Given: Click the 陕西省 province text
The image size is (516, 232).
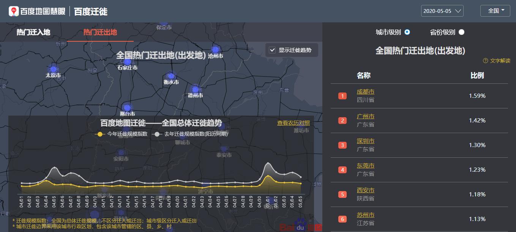Looking at the screenshot, I should pos(366,199).
